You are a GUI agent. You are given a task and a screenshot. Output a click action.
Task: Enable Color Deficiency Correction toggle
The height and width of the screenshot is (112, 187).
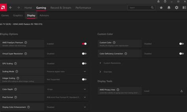(182, 54)
